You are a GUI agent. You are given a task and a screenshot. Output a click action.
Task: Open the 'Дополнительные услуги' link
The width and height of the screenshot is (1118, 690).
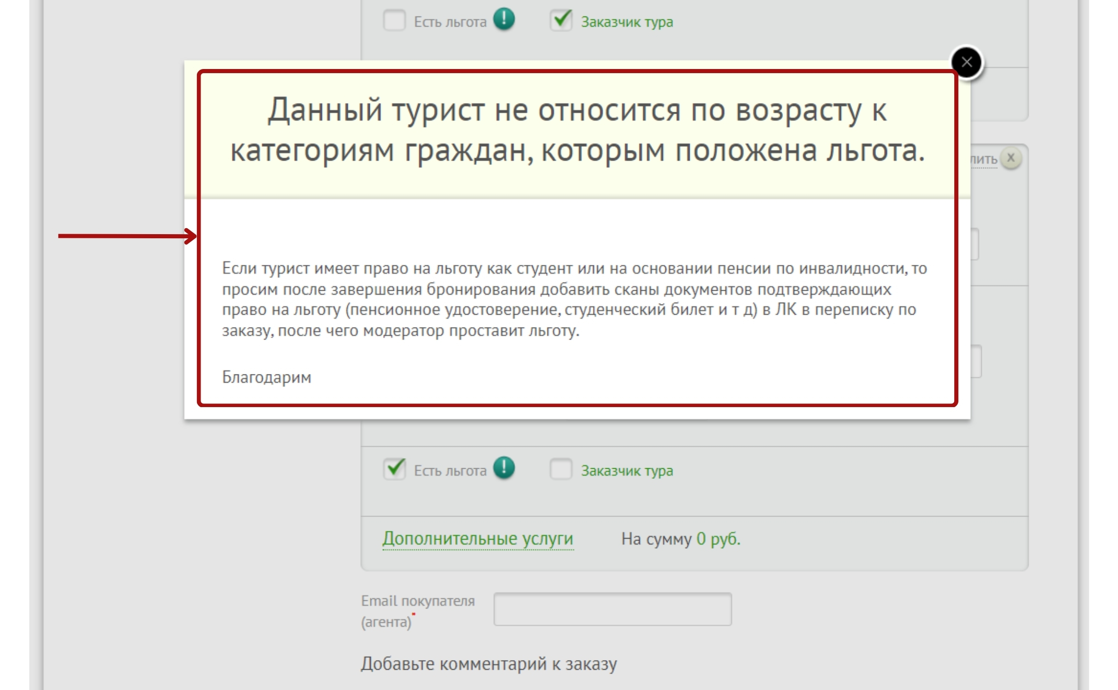478,539
